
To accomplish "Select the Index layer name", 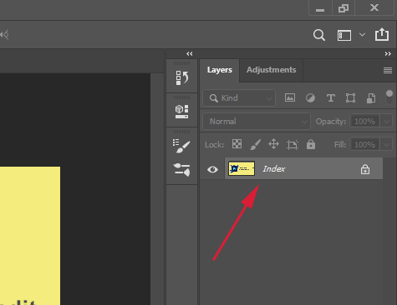I will tap(274, 169).
